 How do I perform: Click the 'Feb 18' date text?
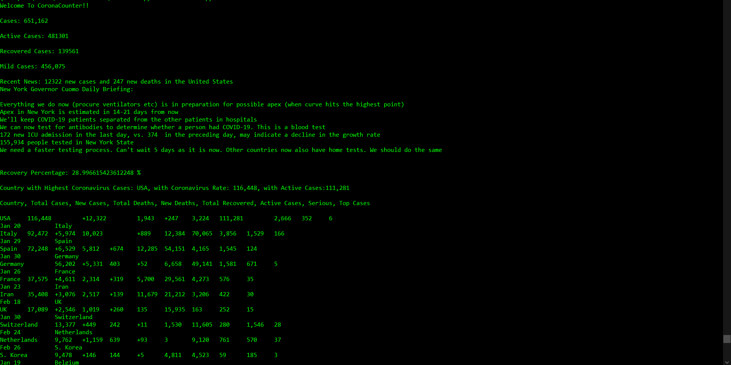pos(10,302)
